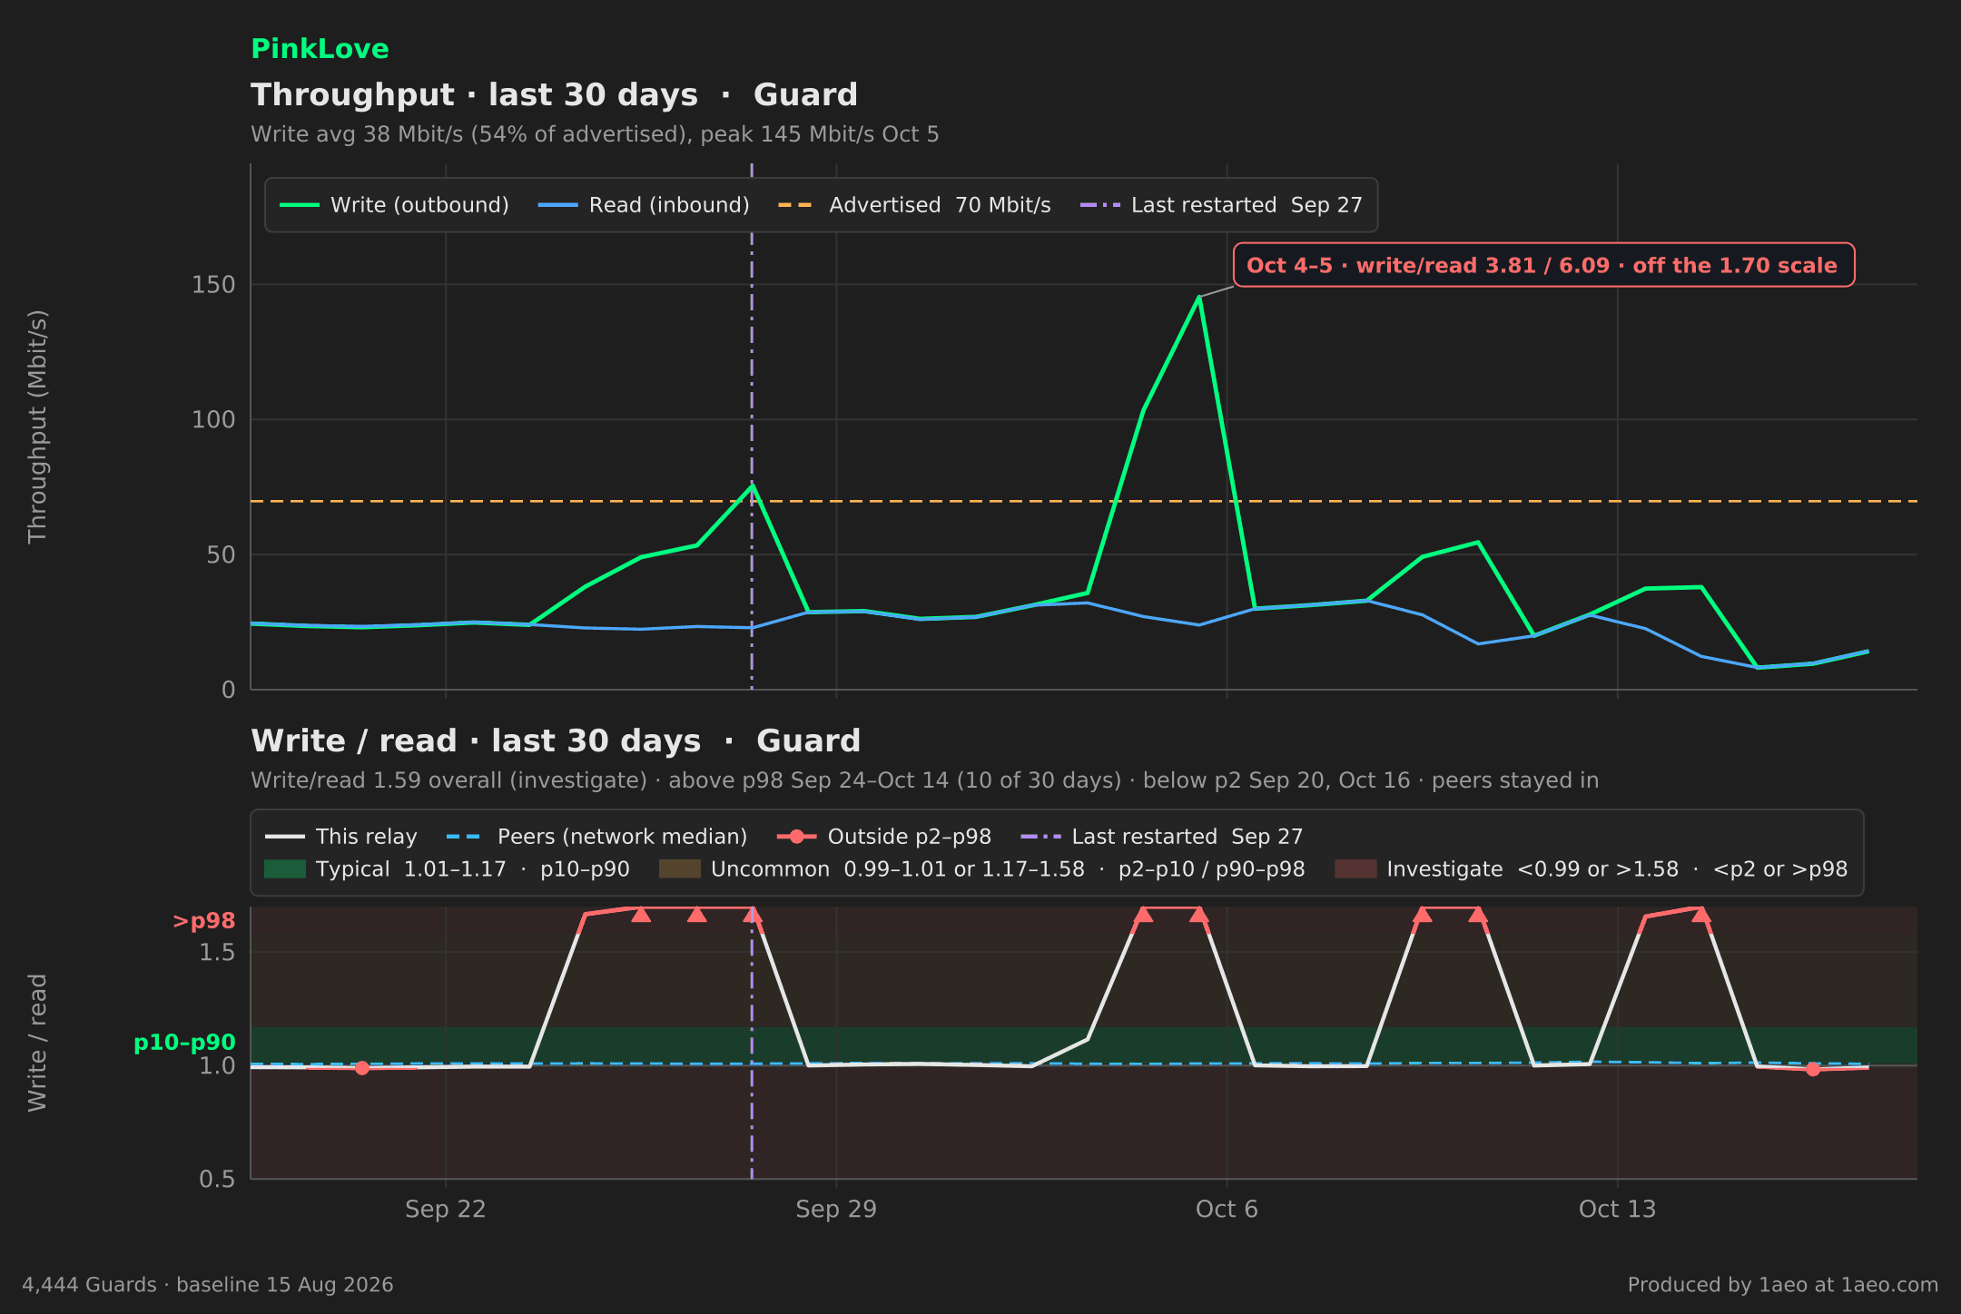Screen dimensions: 1961x1314
Task: Click the Oct 13 x-axis tick label
Action: click(x=1617, y=1210)
